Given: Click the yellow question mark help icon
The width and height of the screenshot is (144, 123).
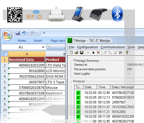Looking at the screenshot, I should coord(127,53).
